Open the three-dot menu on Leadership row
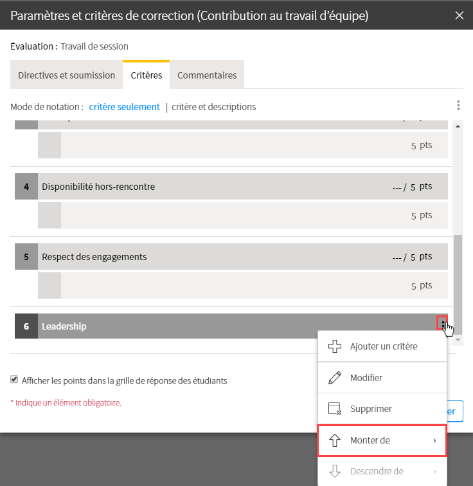Image resolution: width=473 pixels, height=486 pixels. click(442, 324)
